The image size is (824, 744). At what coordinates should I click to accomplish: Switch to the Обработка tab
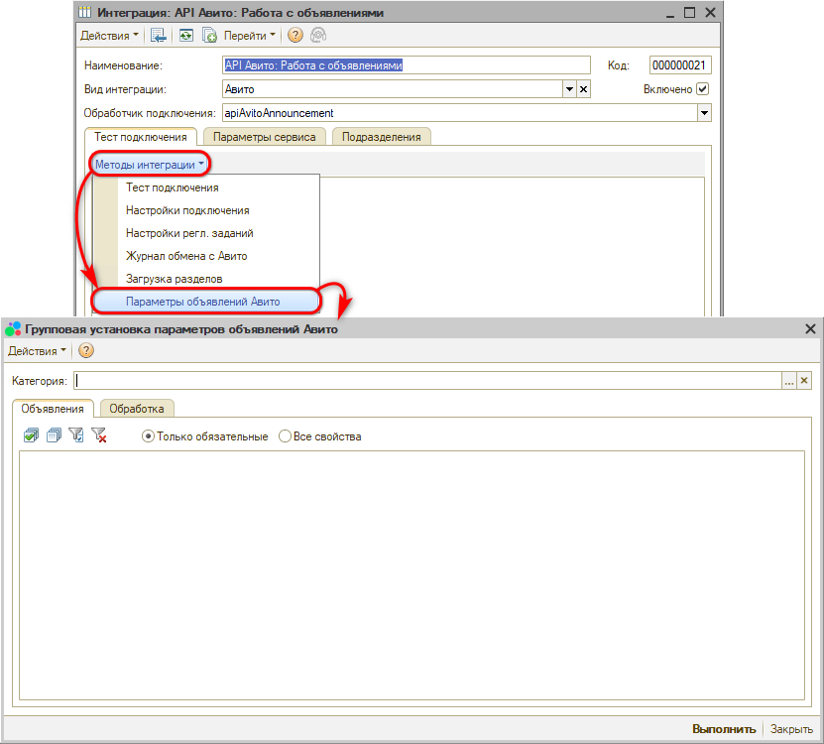coord(138,408)
